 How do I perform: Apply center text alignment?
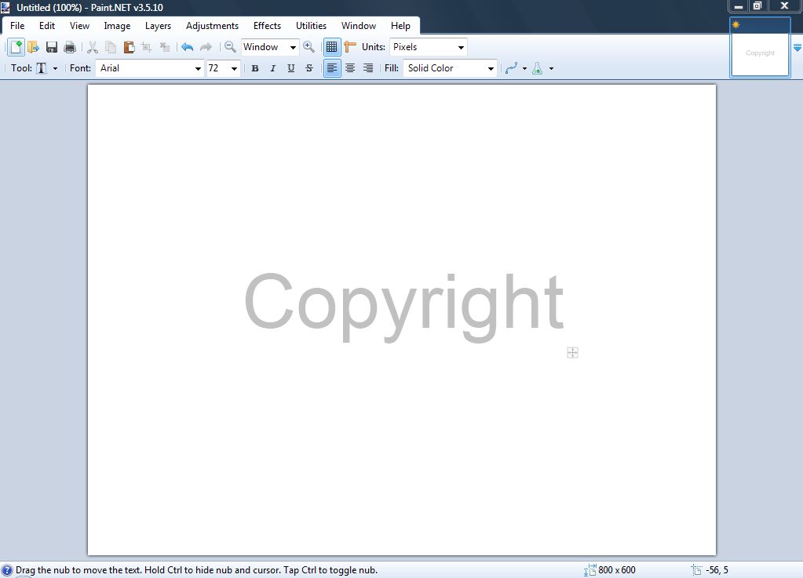(349, 68)
